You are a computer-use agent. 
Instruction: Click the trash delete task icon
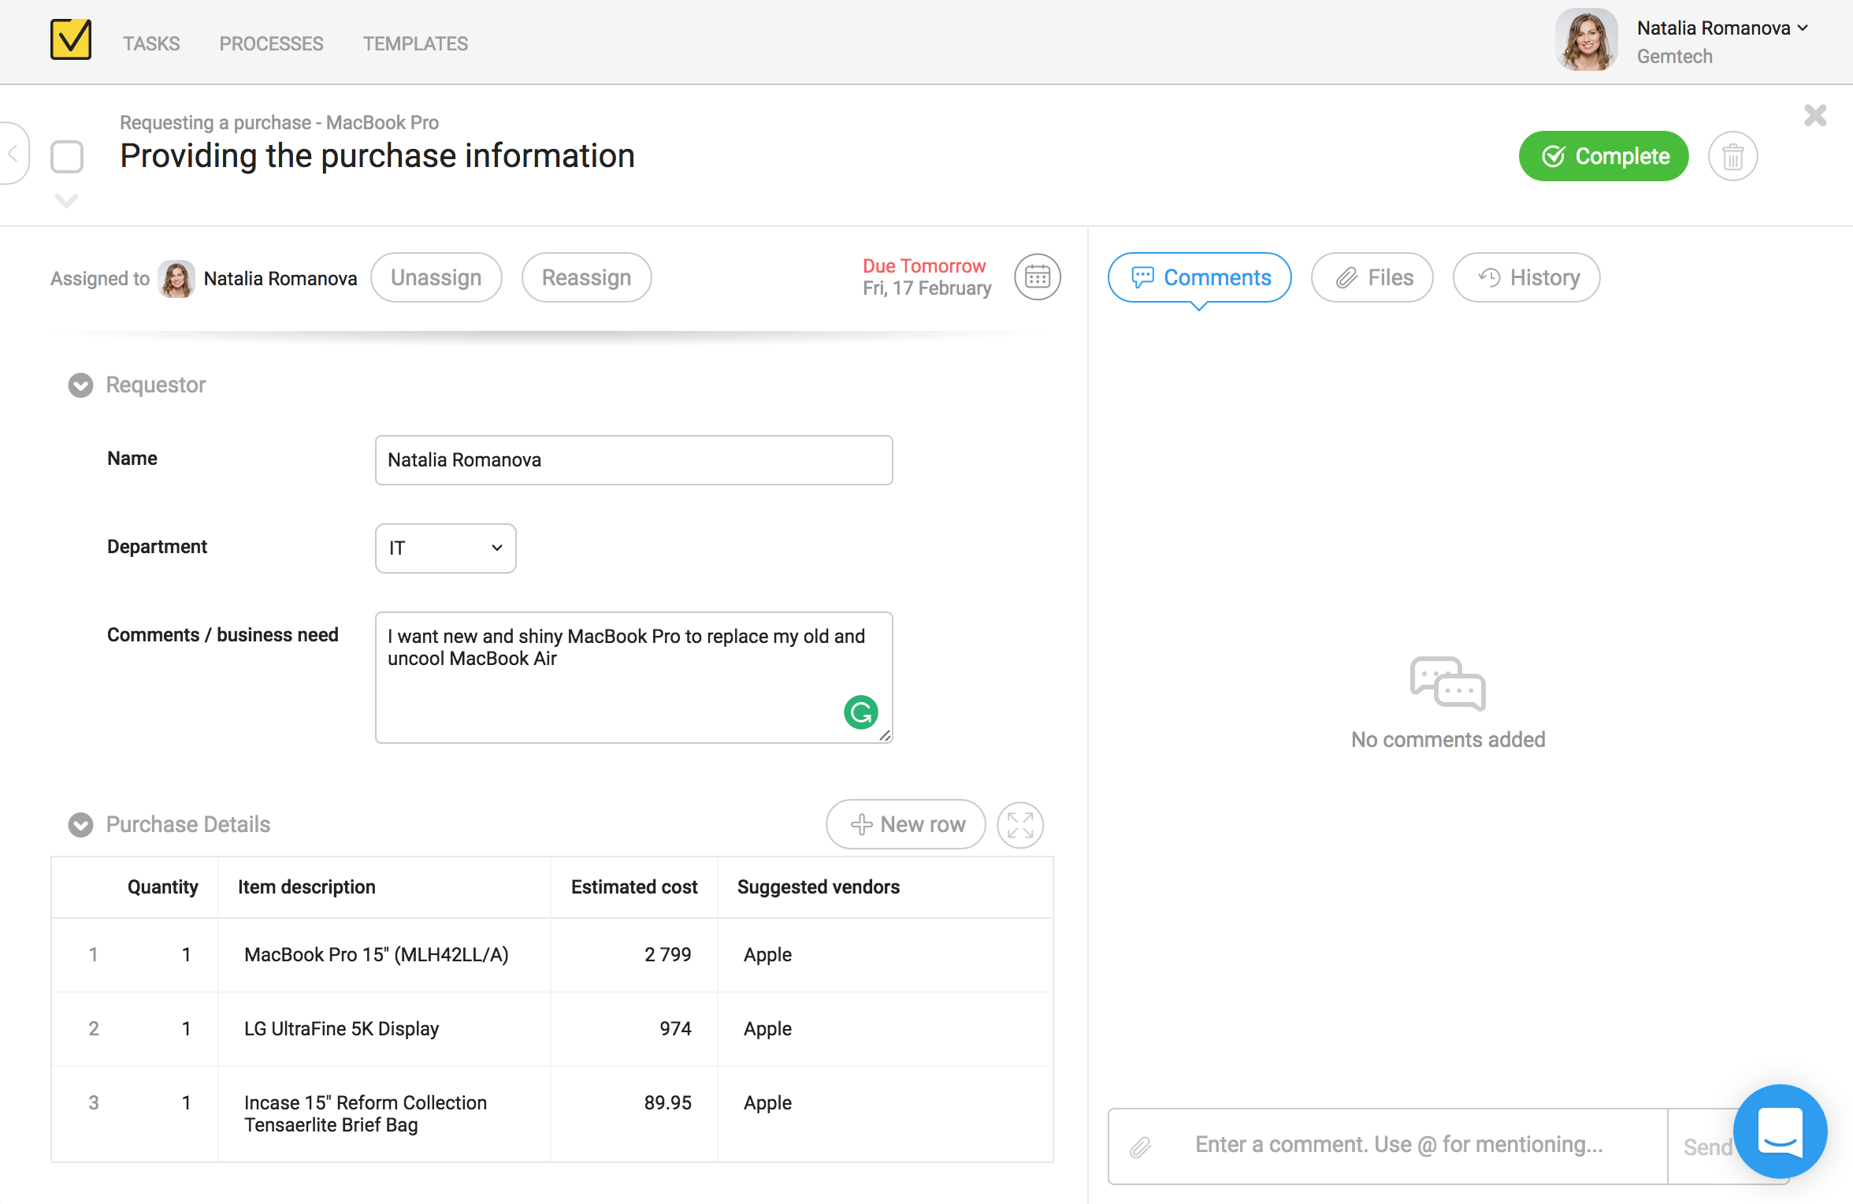1732,157
